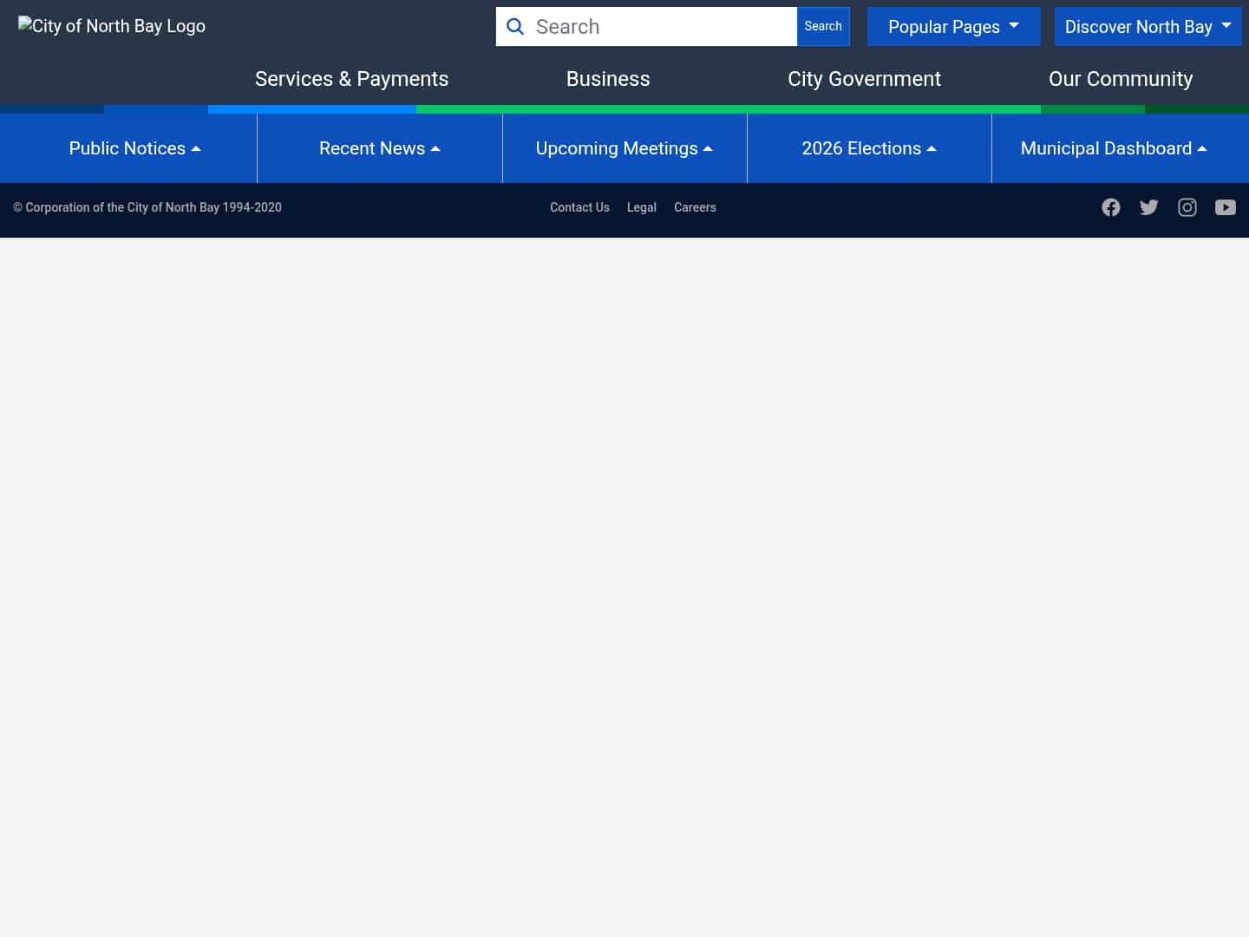Click inside the Search input field
The height and width of the screenshot is (937, 1249).
point(659,27)
